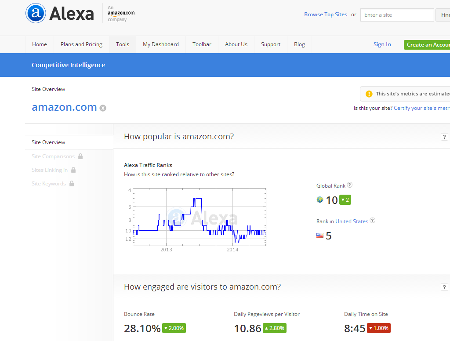Click Daily Pageviews value 10.86
The image size is (450, 341).
[x=247, y=328]
